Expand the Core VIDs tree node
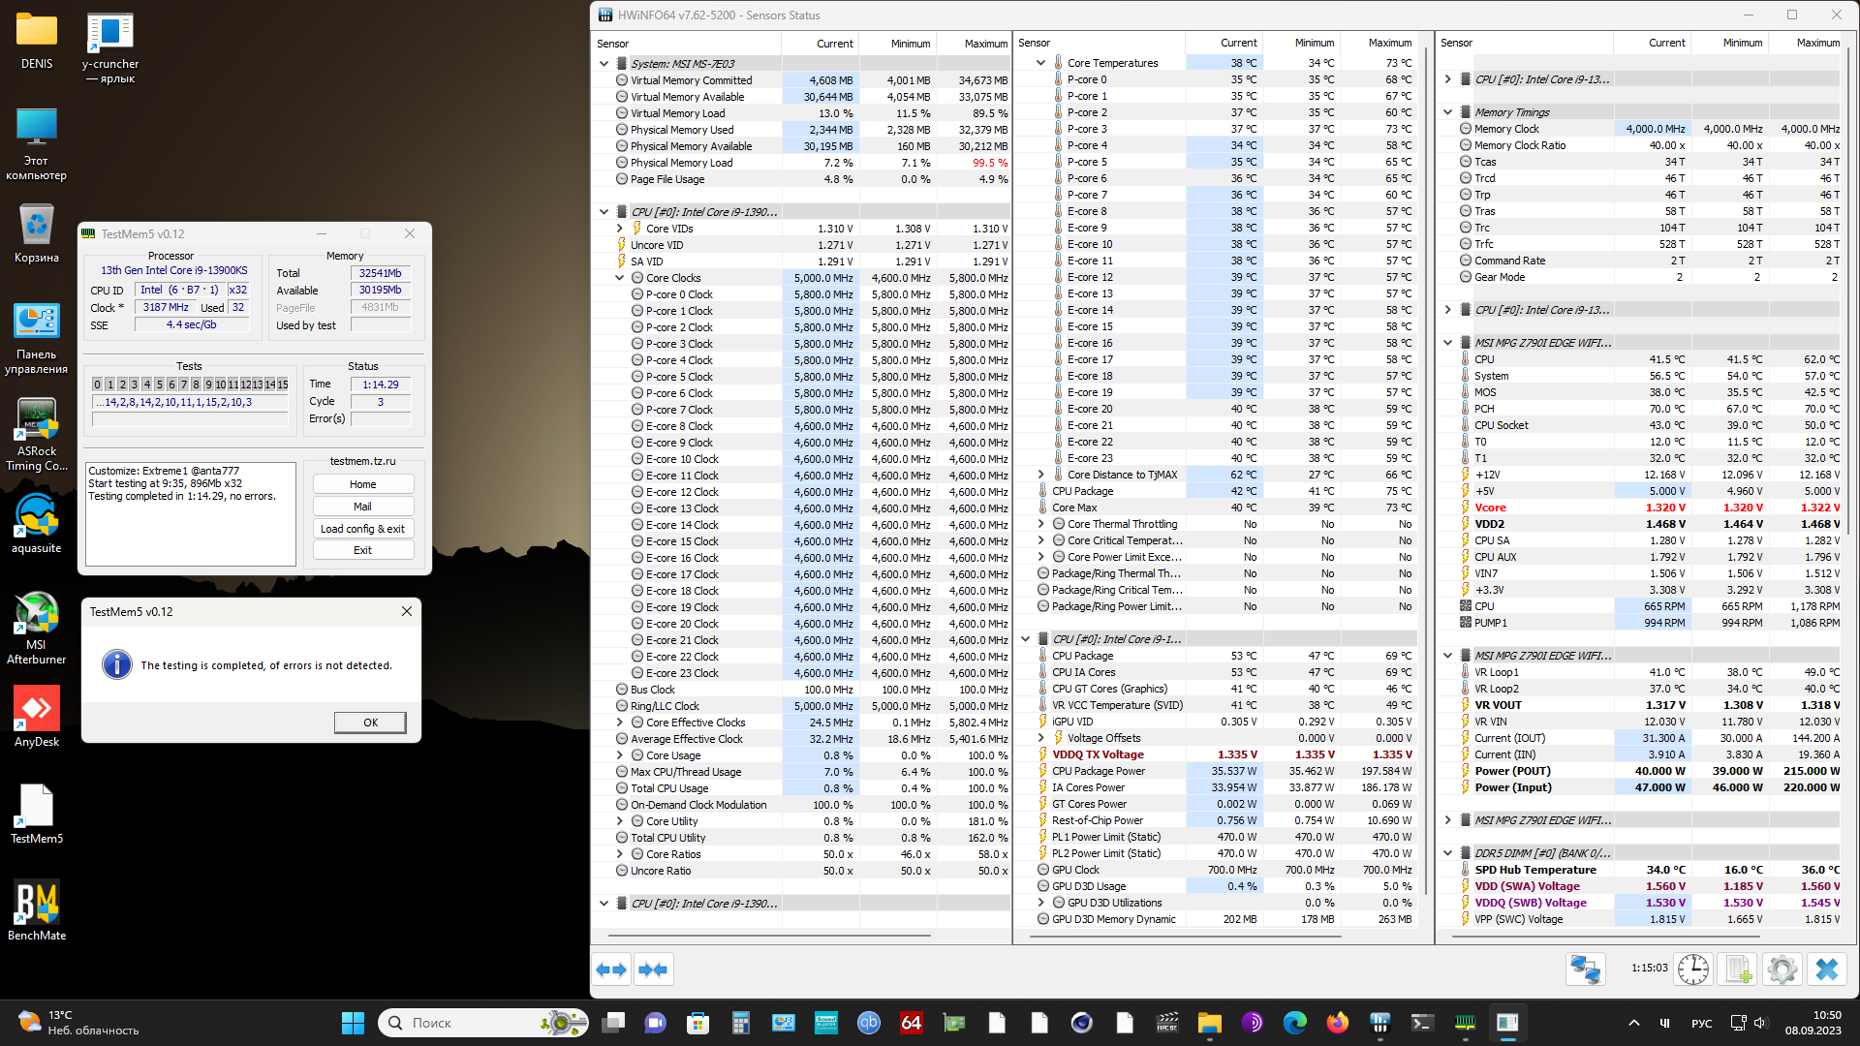 (620, 229)
